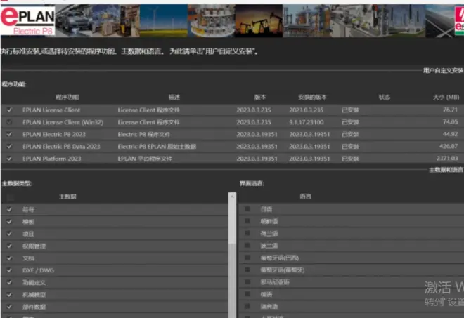Uncheck the EPLAN Electric P8 2023 checkbox
Screen dimensions: 464x318
click(x=9, y=134)
